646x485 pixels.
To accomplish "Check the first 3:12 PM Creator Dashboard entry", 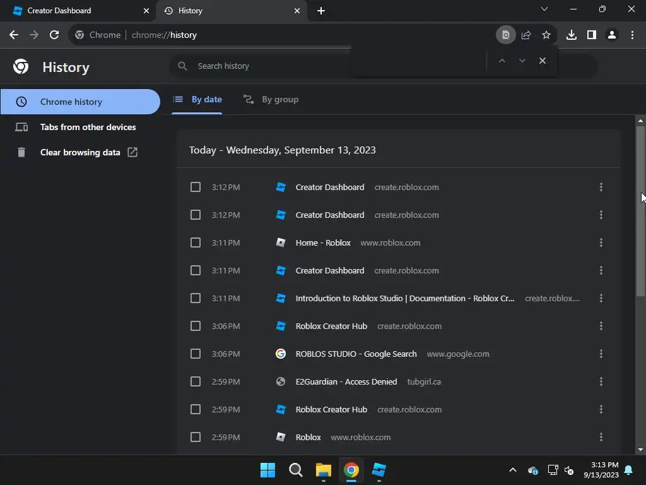I will point(196,187).
